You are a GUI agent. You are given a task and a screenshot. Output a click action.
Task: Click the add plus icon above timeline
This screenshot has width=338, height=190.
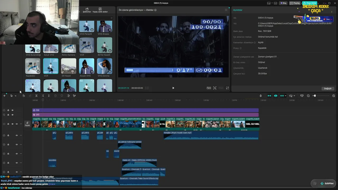pyautogui.click(x=4, y=96)
